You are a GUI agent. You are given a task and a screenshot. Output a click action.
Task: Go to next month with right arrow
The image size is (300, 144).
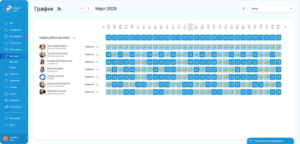coord(89,9)
